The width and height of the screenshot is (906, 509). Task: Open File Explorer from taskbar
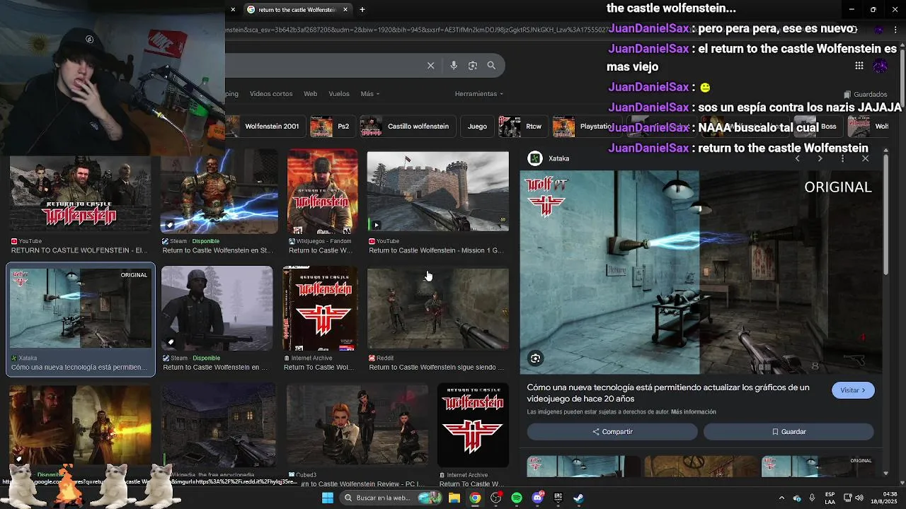click(x=454, y=498)
